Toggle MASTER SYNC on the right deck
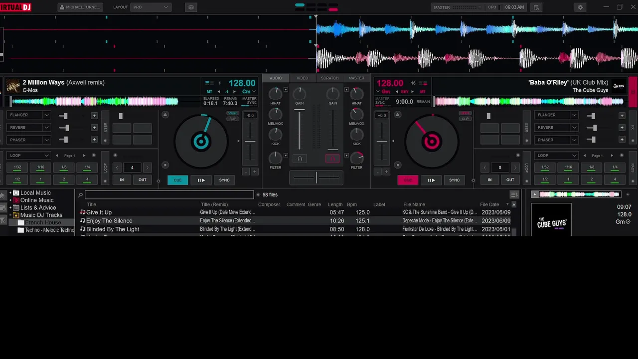638x359 pixels. (382, 101)
